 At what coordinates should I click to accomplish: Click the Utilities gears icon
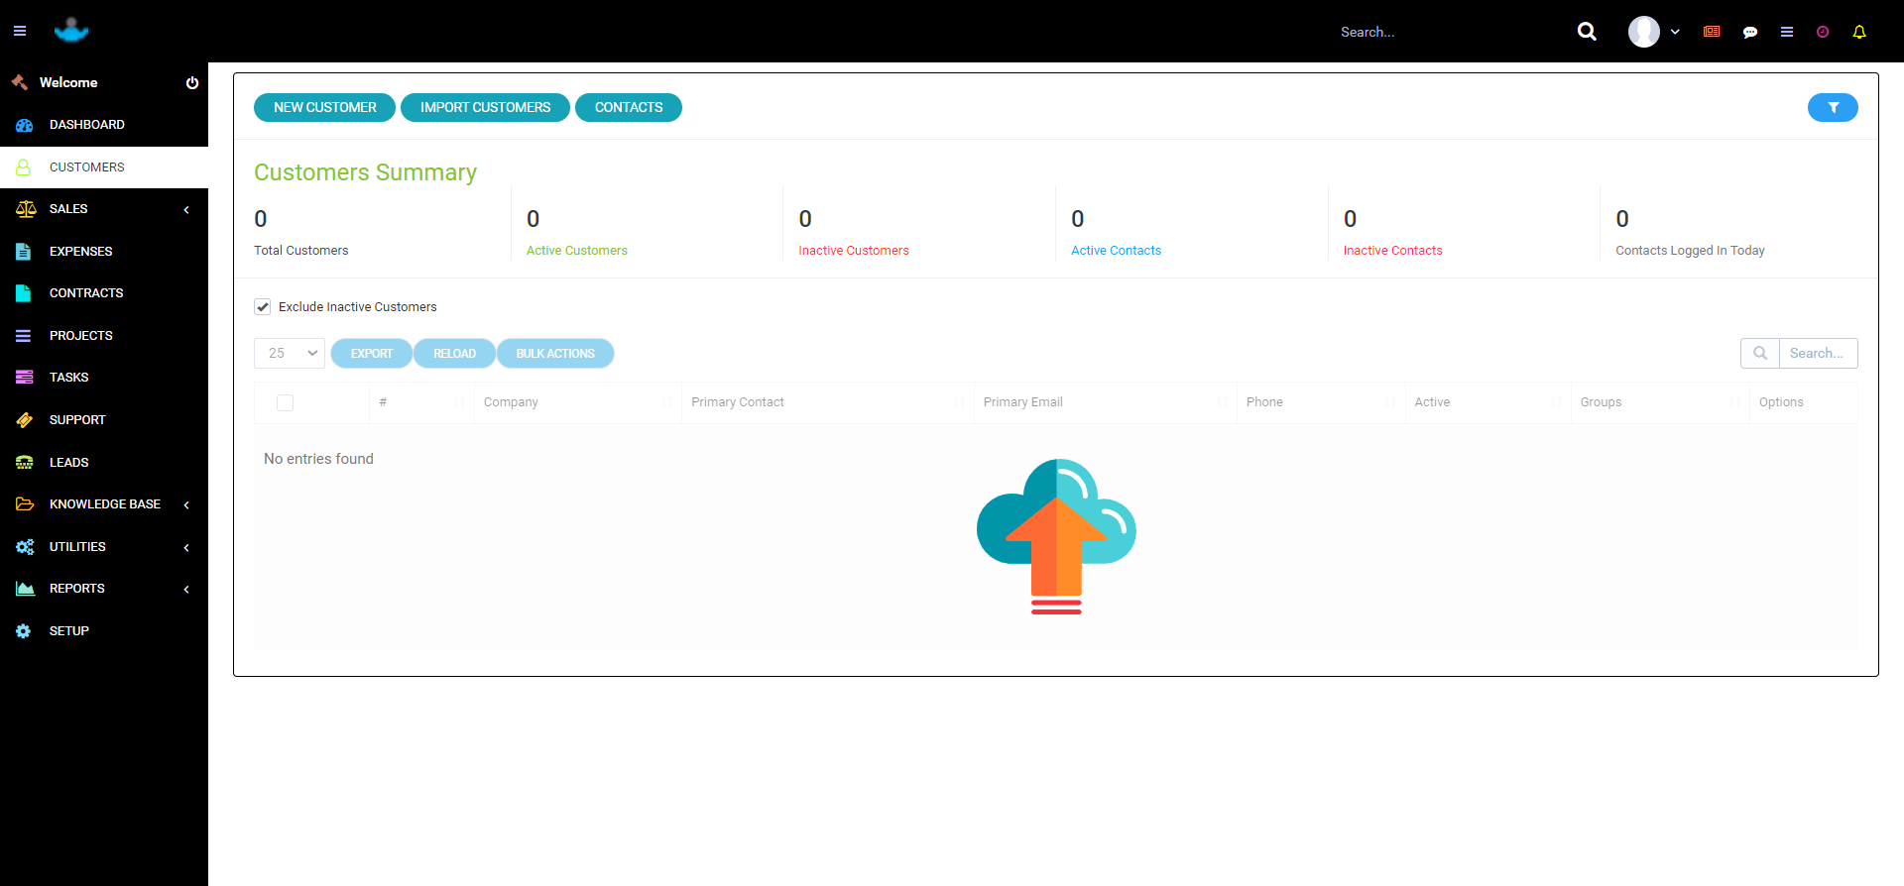25,547
